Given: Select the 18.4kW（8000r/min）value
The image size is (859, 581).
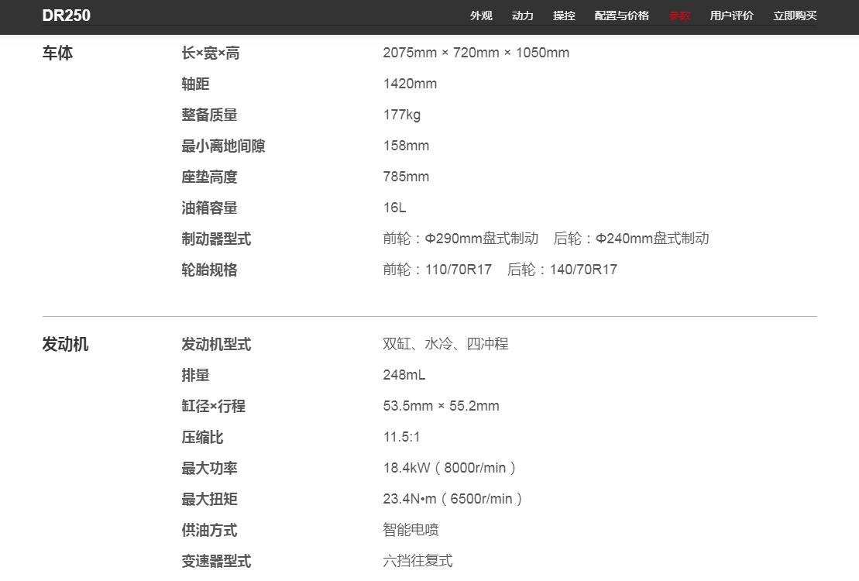Looking at the screenshot, I should [x=450, y=468].
